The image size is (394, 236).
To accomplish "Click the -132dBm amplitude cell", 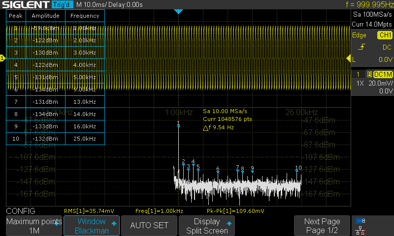I will tap(45, 139).
